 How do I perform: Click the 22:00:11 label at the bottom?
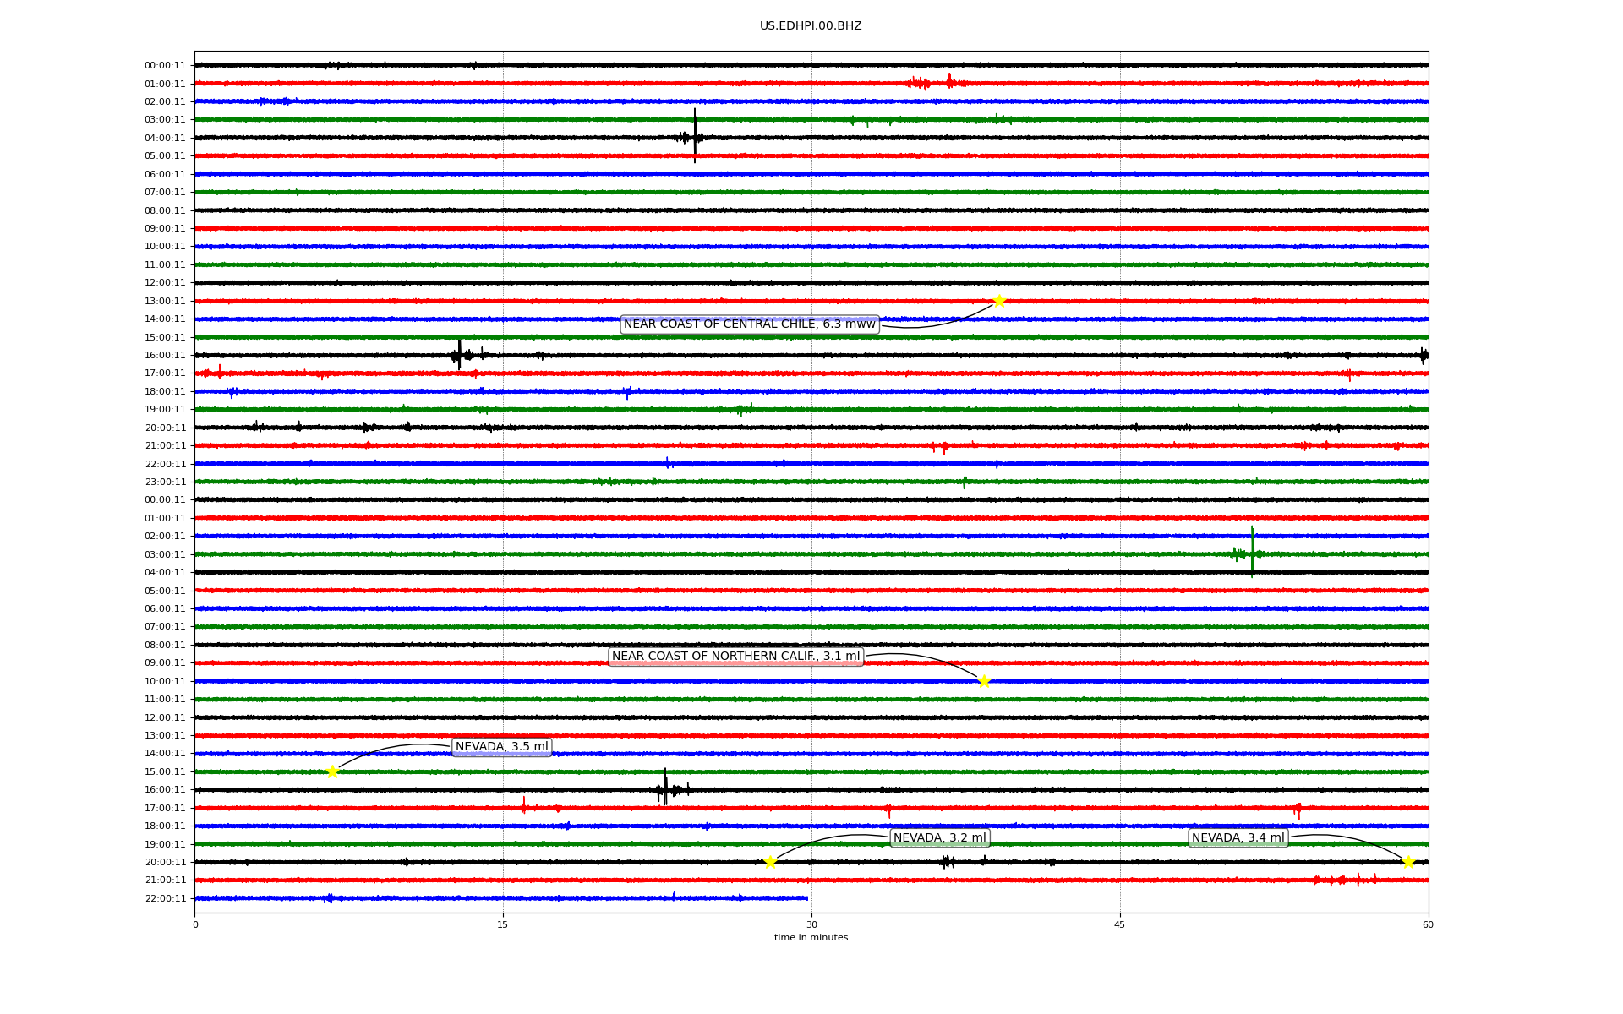tap(165, 898)
